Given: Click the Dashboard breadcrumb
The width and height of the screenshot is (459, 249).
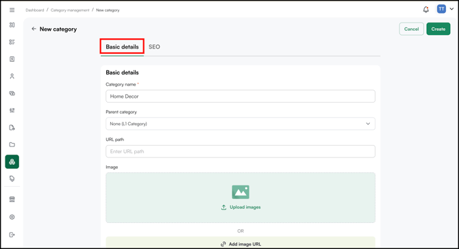Looking at the screenshot, I should click(34, 10).
